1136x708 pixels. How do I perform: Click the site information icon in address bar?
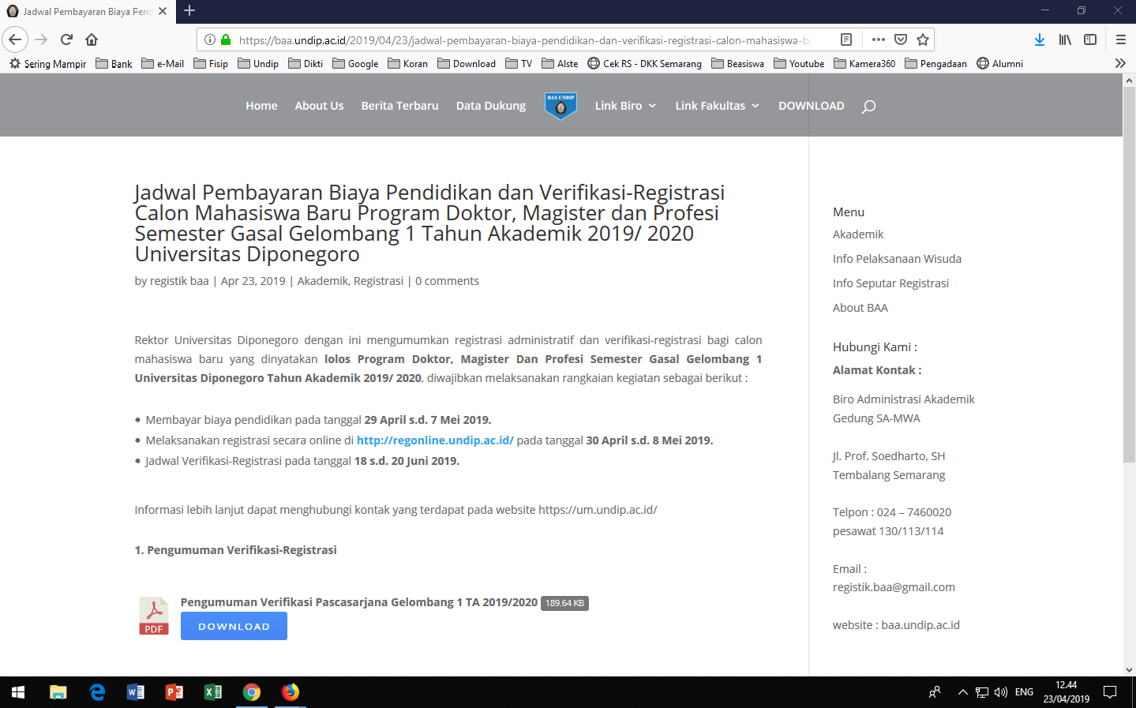pyautogui.click(x=210, y=38)
